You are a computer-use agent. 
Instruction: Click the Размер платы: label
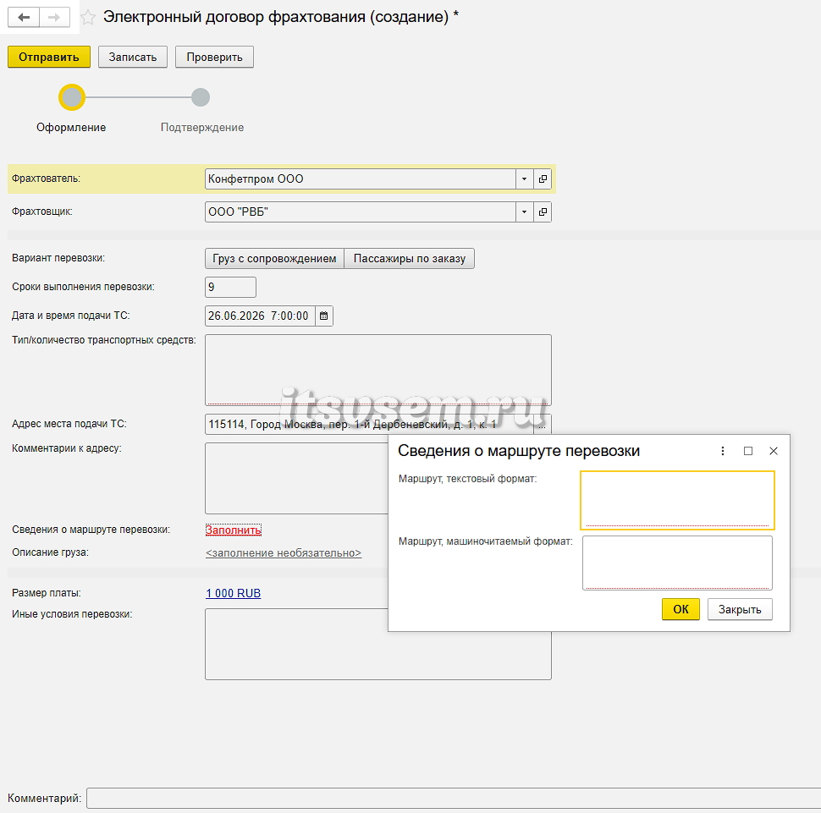(47, 593)
